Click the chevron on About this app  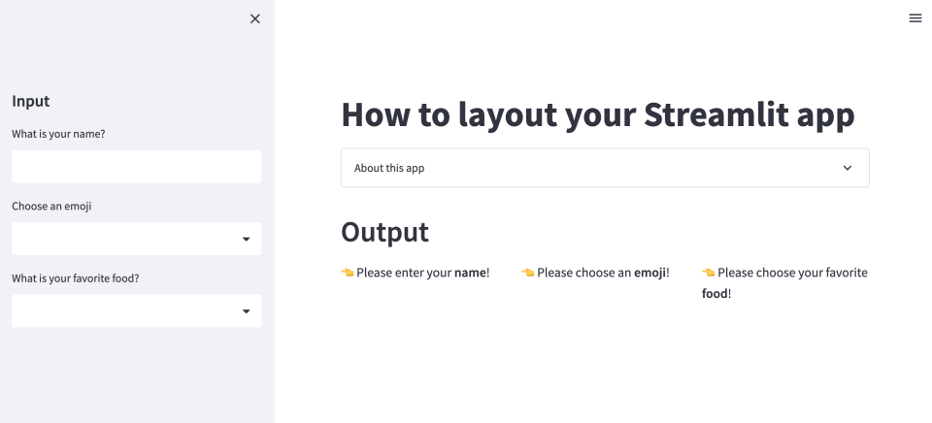848,168
